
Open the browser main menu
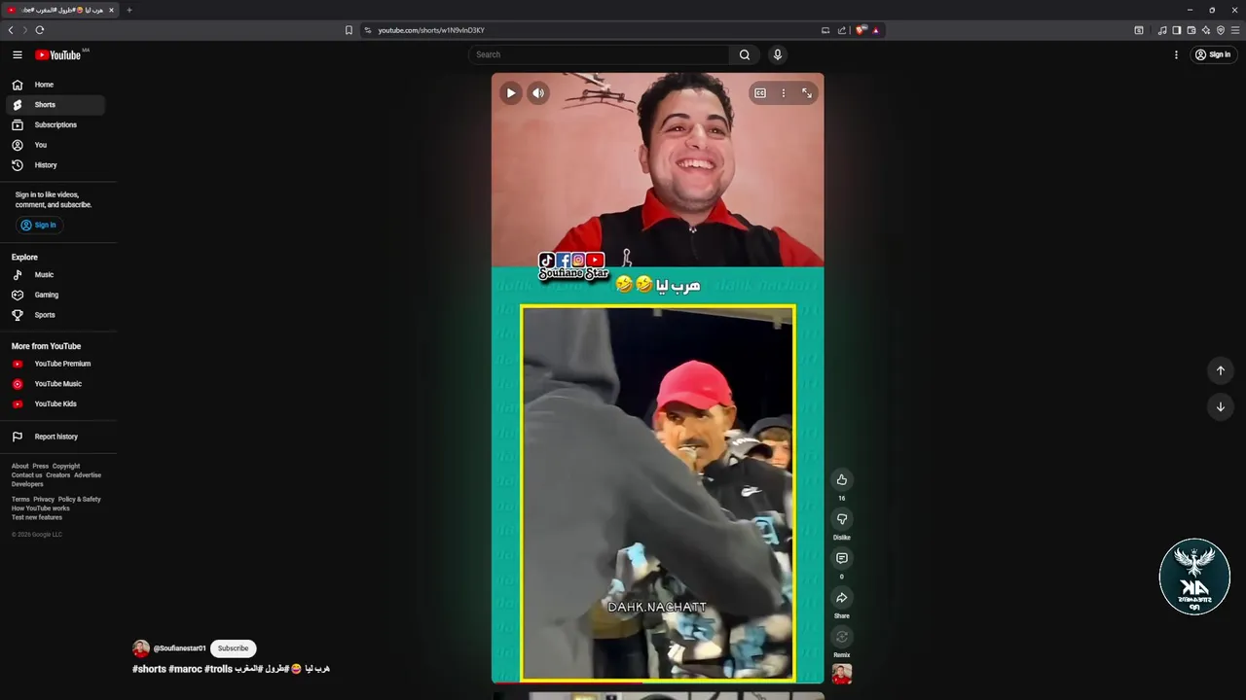coord(1235,30)
